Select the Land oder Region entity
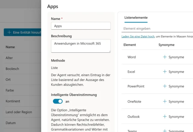 click(19, 112)
